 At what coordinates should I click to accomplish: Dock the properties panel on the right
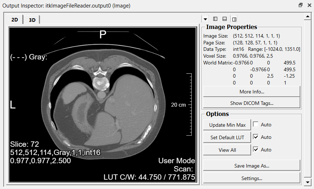tap(234, 19)
